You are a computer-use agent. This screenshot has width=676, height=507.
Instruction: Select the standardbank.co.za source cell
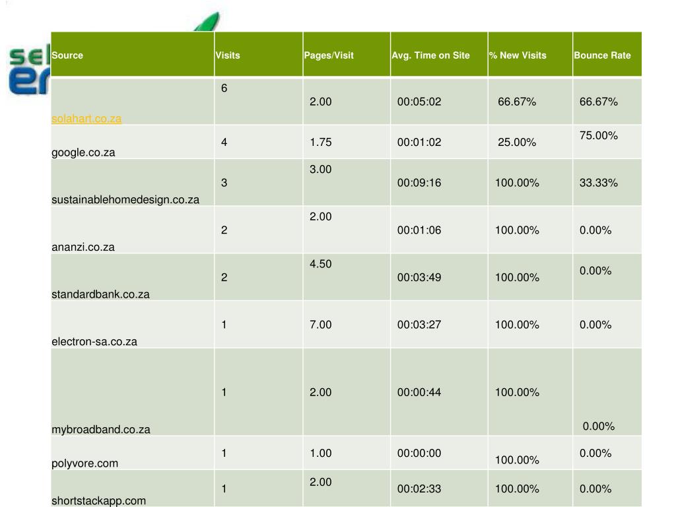(132, 277)
